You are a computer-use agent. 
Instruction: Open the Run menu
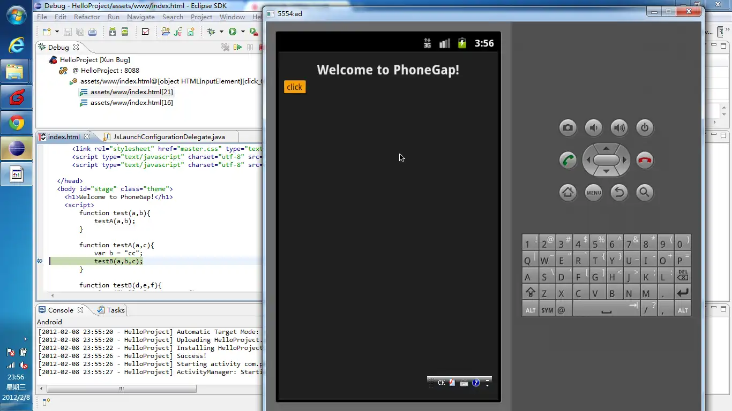click(x=113, y=17)
